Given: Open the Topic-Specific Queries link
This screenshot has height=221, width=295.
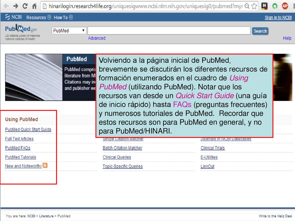Looking at the screenshot, I should tap(123, 166).
